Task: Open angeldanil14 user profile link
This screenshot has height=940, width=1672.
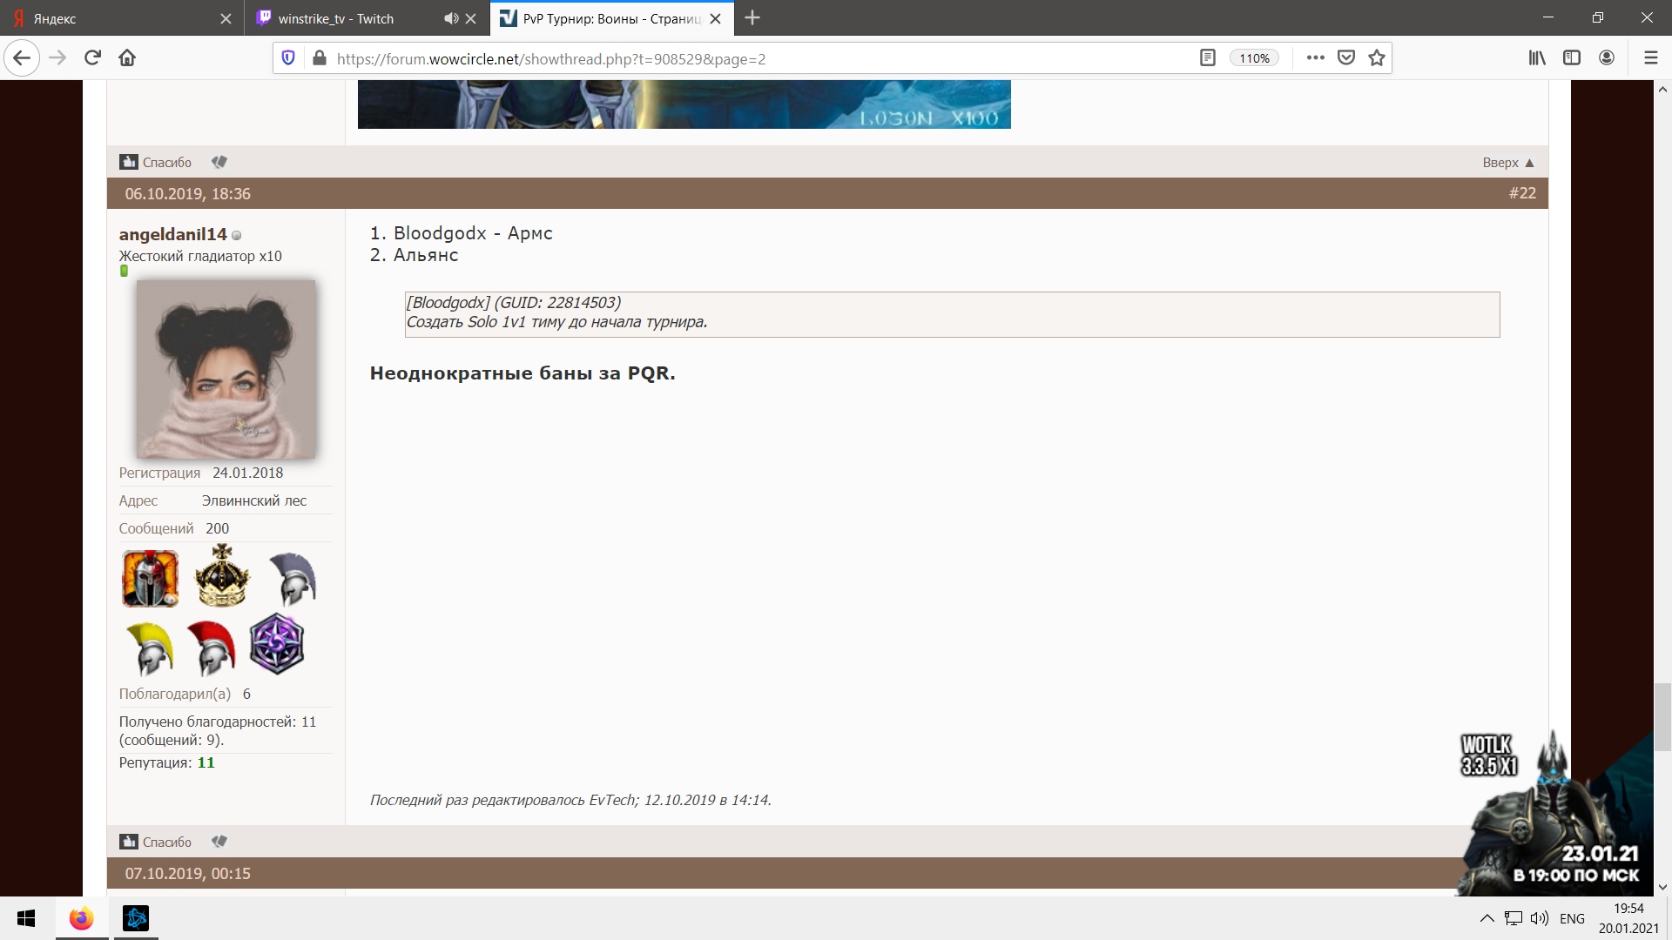Action: (172, 234)
